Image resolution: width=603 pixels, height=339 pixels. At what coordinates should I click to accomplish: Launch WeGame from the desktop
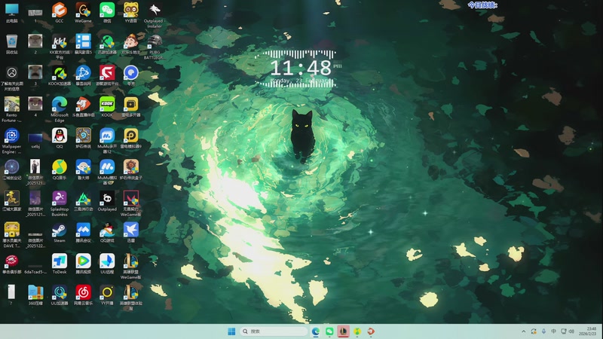83,12
